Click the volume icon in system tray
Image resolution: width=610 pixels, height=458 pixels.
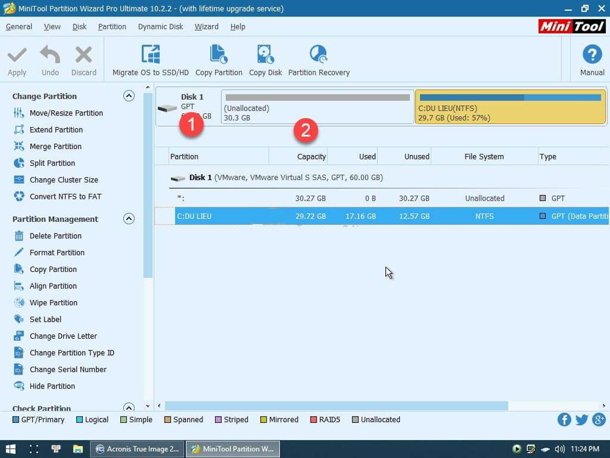click(x=560, y=449)
